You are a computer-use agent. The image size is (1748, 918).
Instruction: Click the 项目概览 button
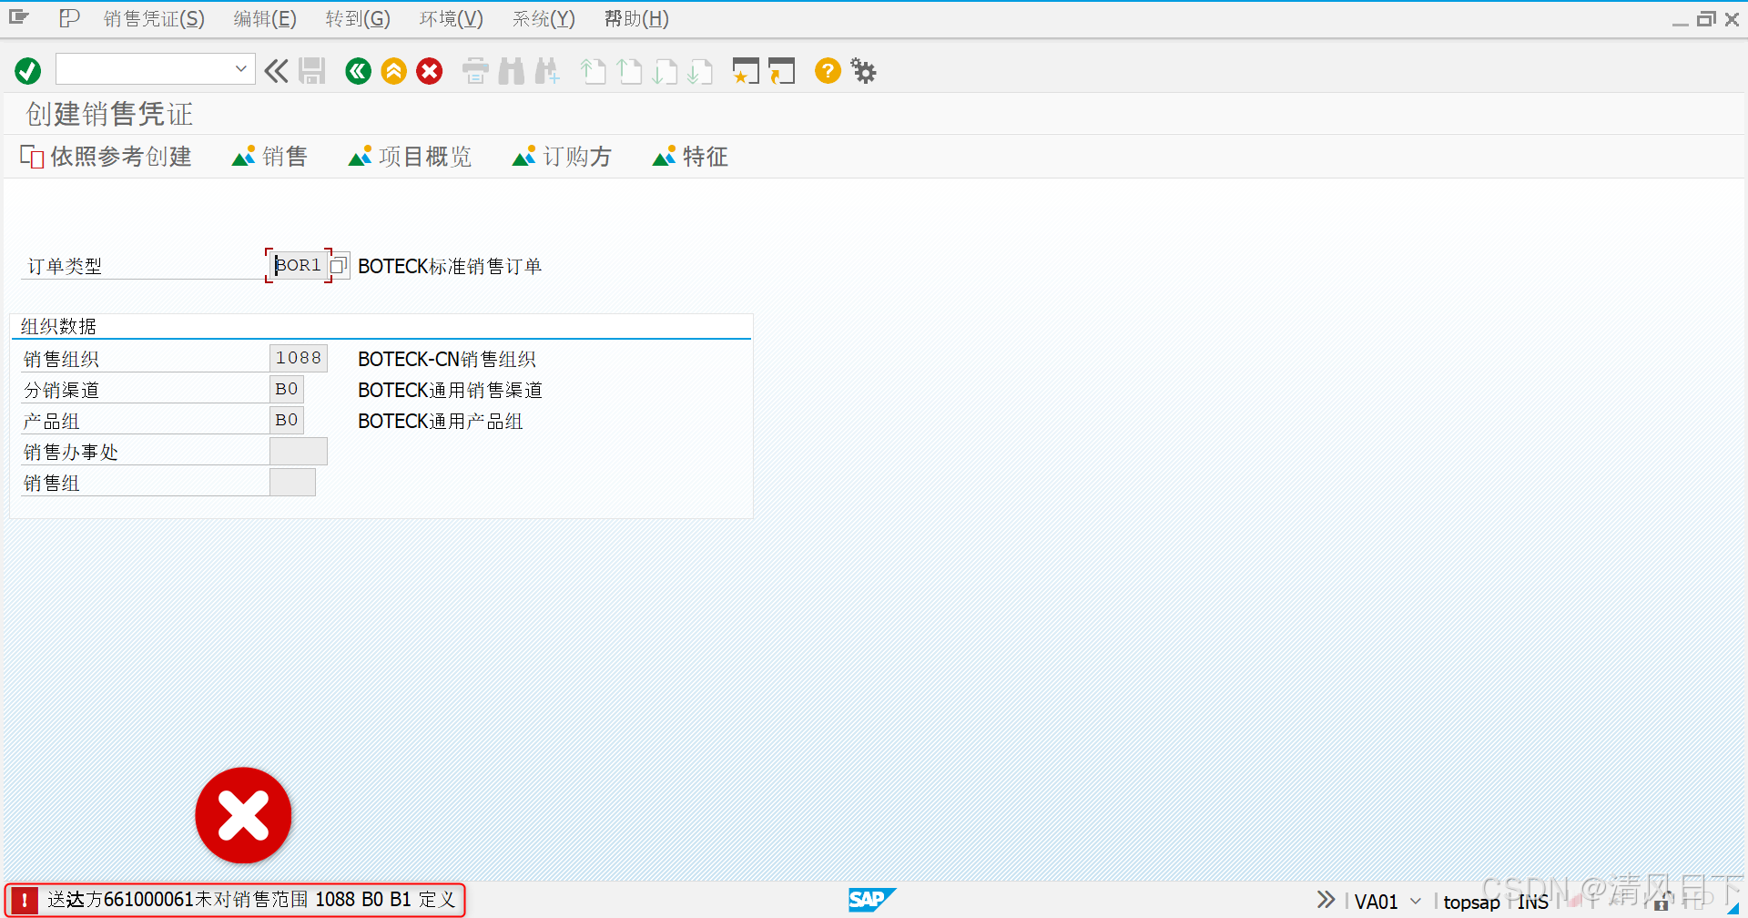tap(410, 157)
